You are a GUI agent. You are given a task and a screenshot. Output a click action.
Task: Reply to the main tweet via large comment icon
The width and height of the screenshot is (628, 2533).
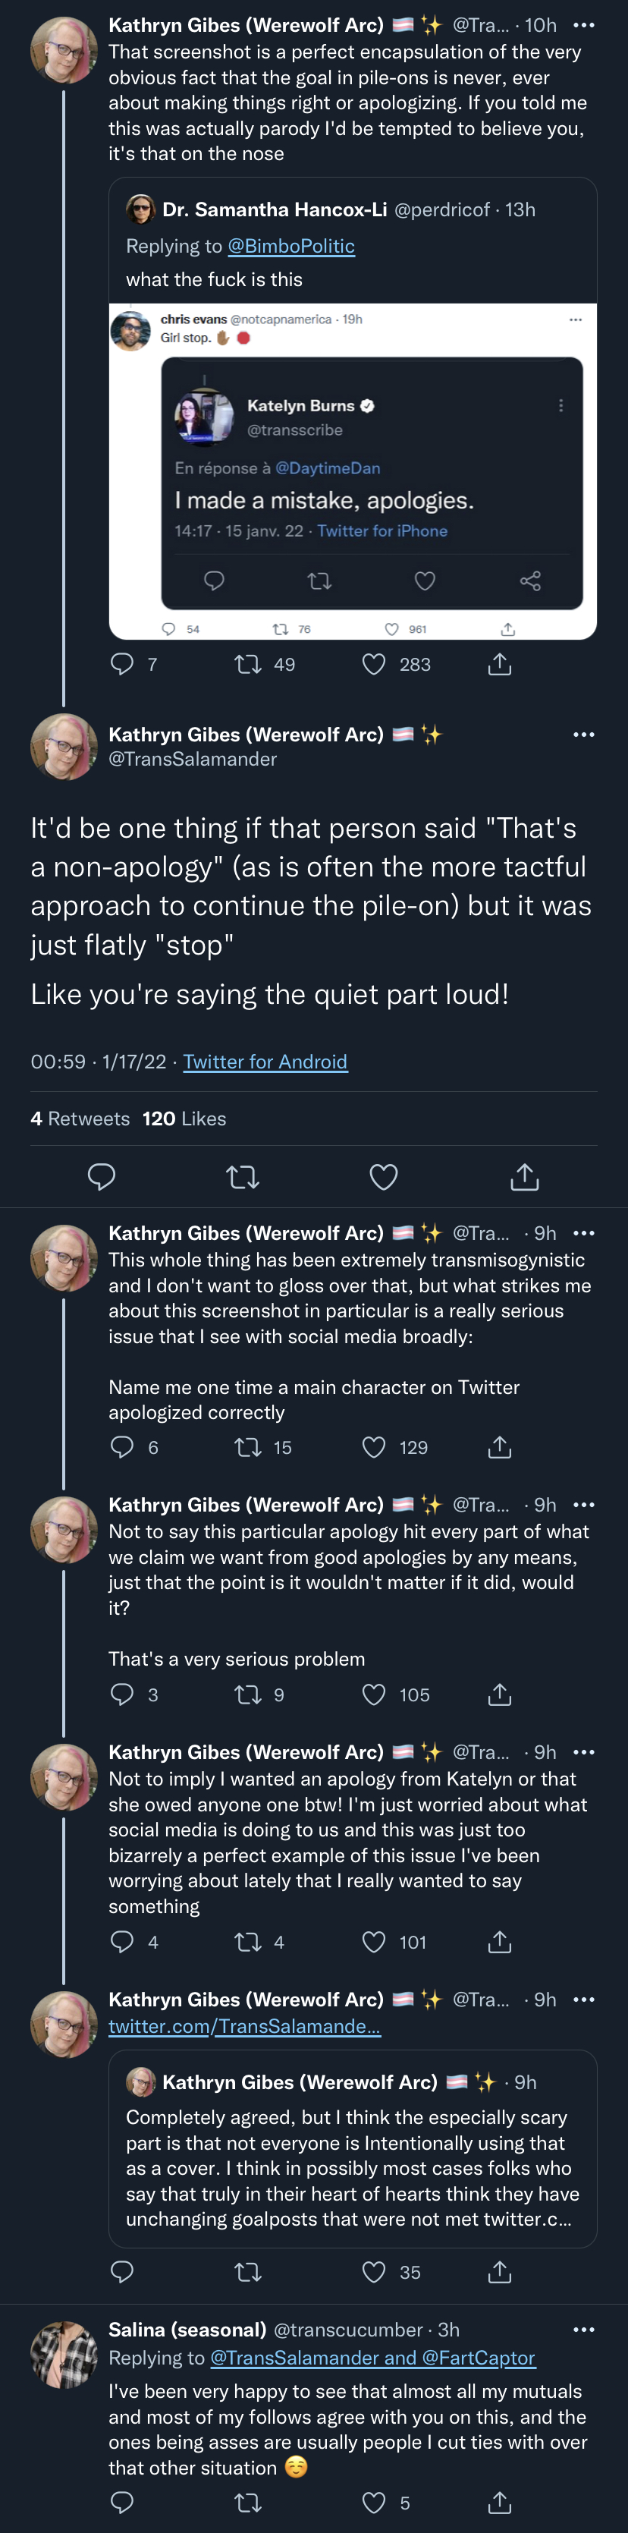[x=101, y=1177]
